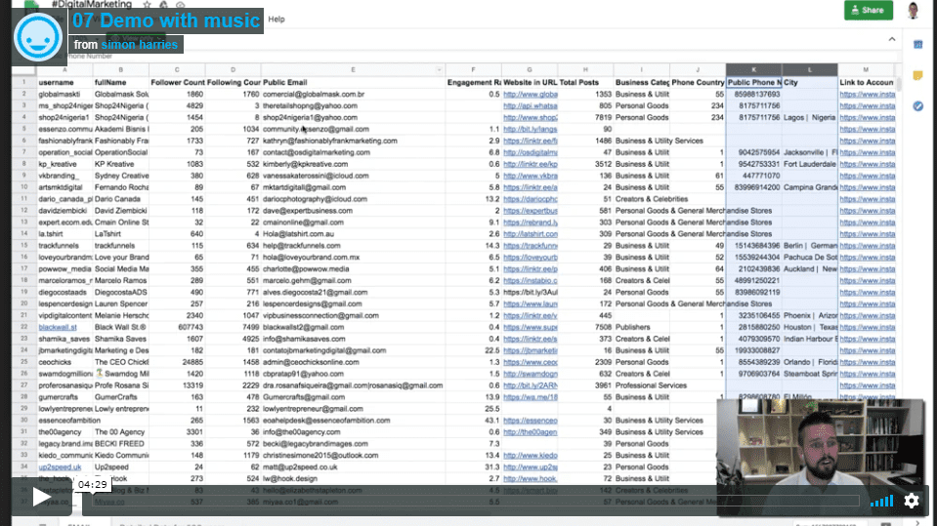The width and height of the screenshot is (937, 526).
Task: Click the blackwall.st username link
Action: pyautogui.click(x=58, y=328)
